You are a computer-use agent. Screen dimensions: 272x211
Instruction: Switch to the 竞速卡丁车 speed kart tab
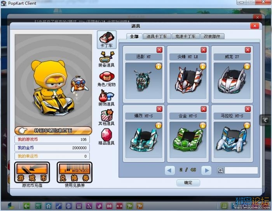185,36
